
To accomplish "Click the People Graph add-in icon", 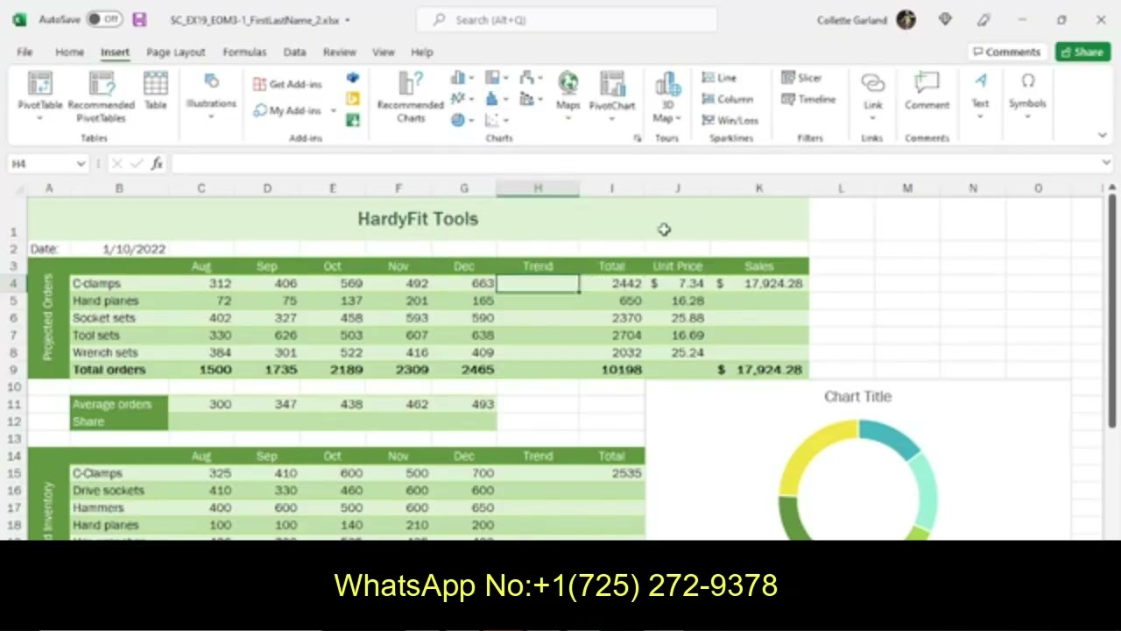I will point(353,120).
